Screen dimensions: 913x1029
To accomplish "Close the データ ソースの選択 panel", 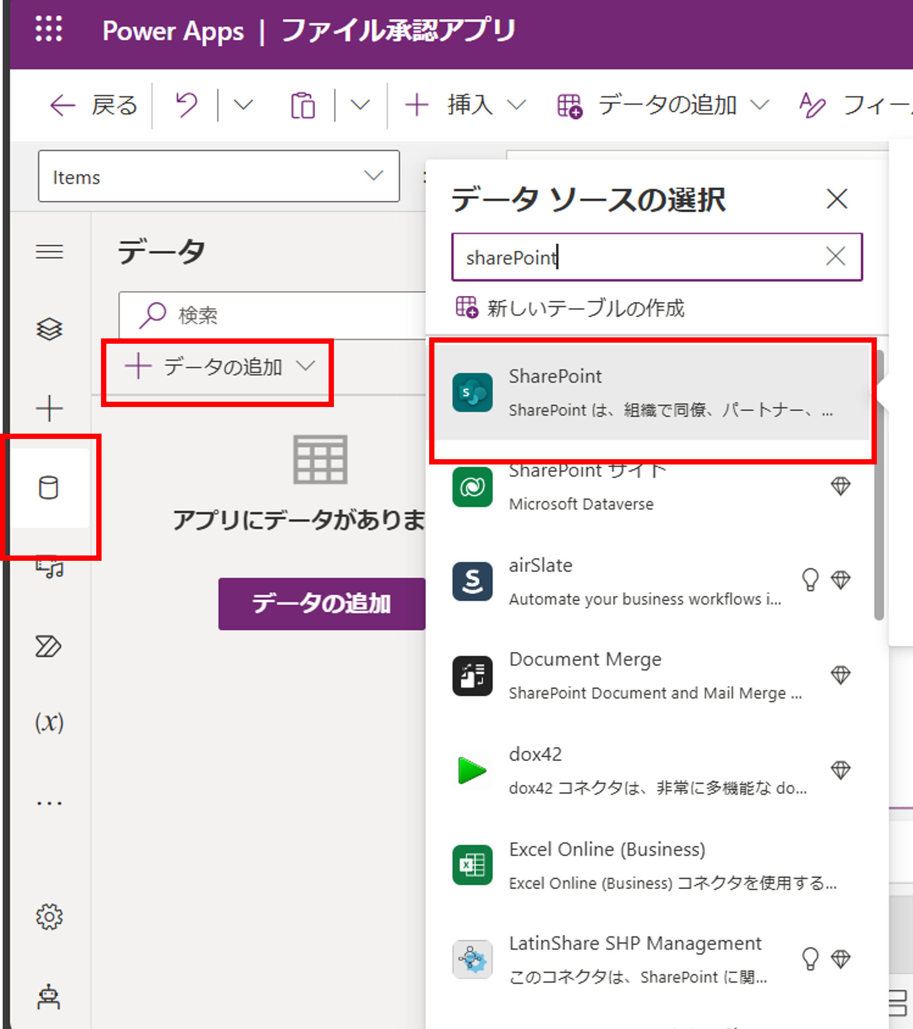I will (837, 199).
